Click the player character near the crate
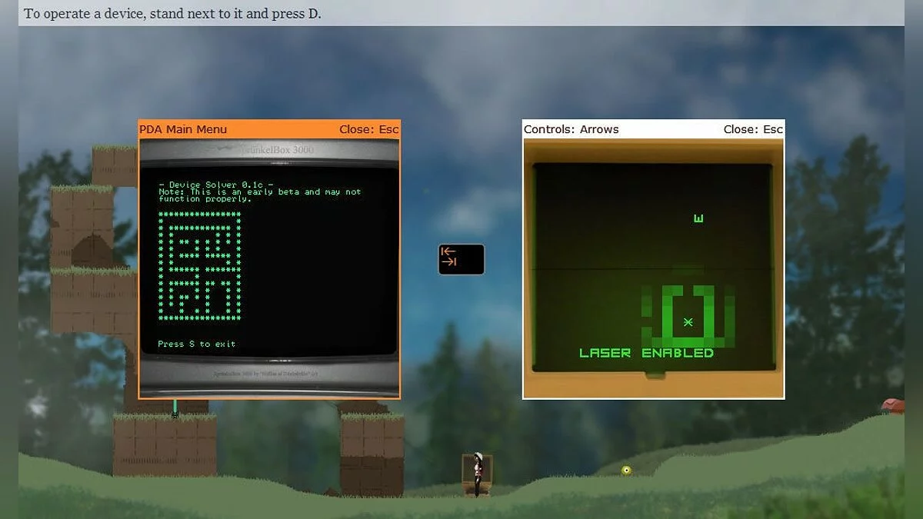The width and height of the screenshot is (923, 519). click(x=478, y=474)
